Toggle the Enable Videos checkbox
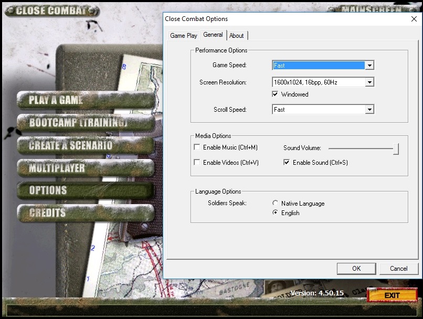Image resolution: width=423 pixels, height=319 pixels. click(x=197, y=162)
